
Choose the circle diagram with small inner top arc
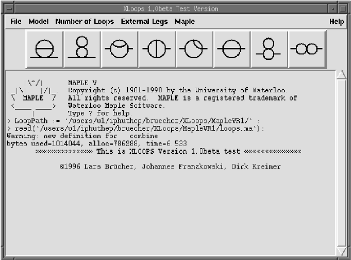(120, 49)
